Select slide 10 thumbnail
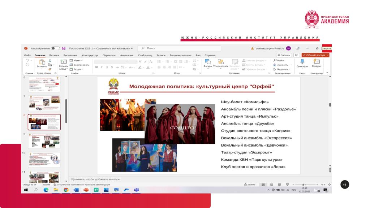Image resolution: width=370 pixels, height=208 pixels. (44, 160)
